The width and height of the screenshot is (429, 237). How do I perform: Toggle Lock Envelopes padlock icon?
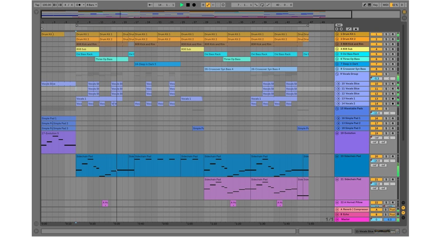pos(356,29)
